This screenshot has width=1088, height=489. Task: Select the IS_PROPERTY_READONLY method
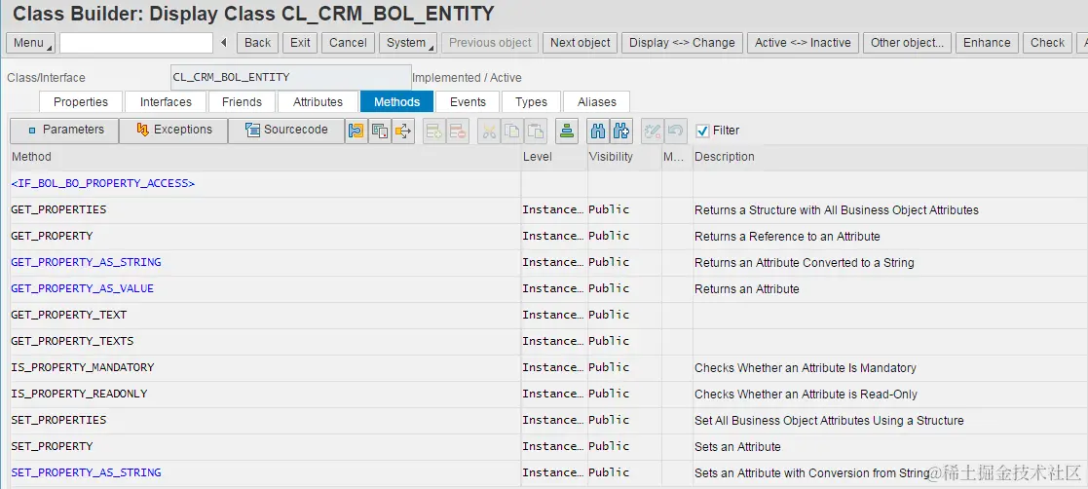[79, 394]
